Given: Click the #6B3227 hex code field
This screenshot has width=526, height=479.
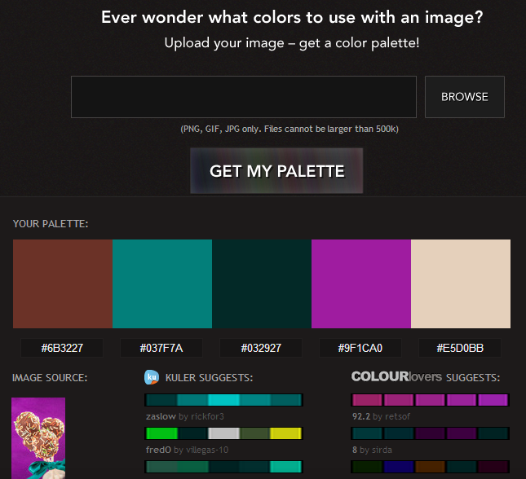Looking at the screenshot, I should [x=62, y=348].
